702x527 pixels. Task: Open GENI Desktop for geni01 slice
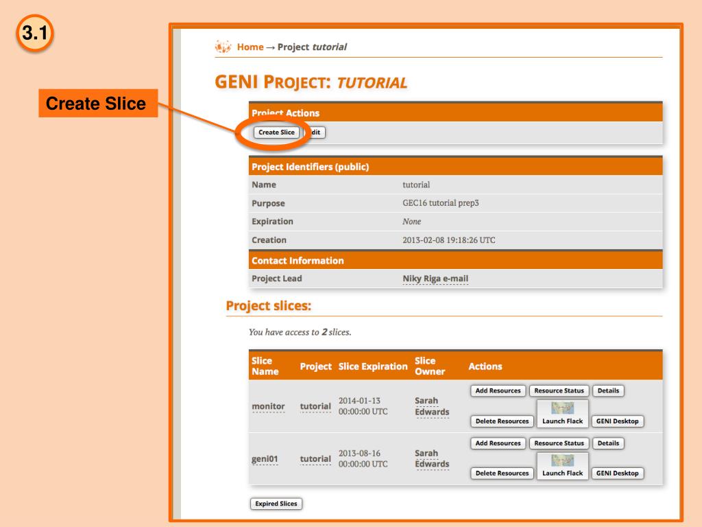(617, 473)
